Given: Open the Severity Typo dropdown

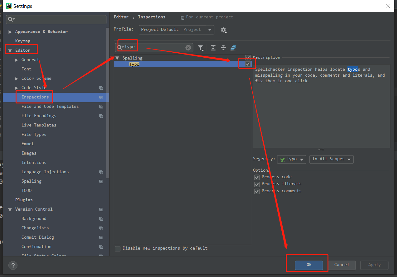Looking at the screenshot, I should click(291, 159).
